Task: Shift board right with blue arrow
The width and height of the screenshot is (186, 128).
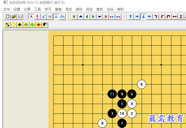Action: tap(137, 16)
